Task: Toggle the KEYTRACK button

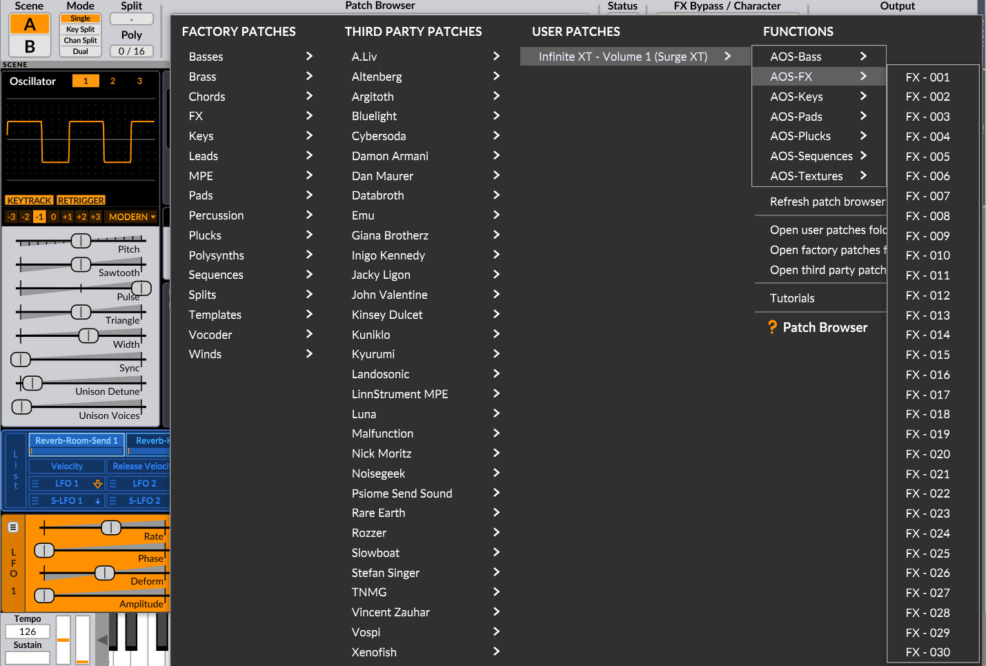Action: pyautogui.click(x=29, y=200)
